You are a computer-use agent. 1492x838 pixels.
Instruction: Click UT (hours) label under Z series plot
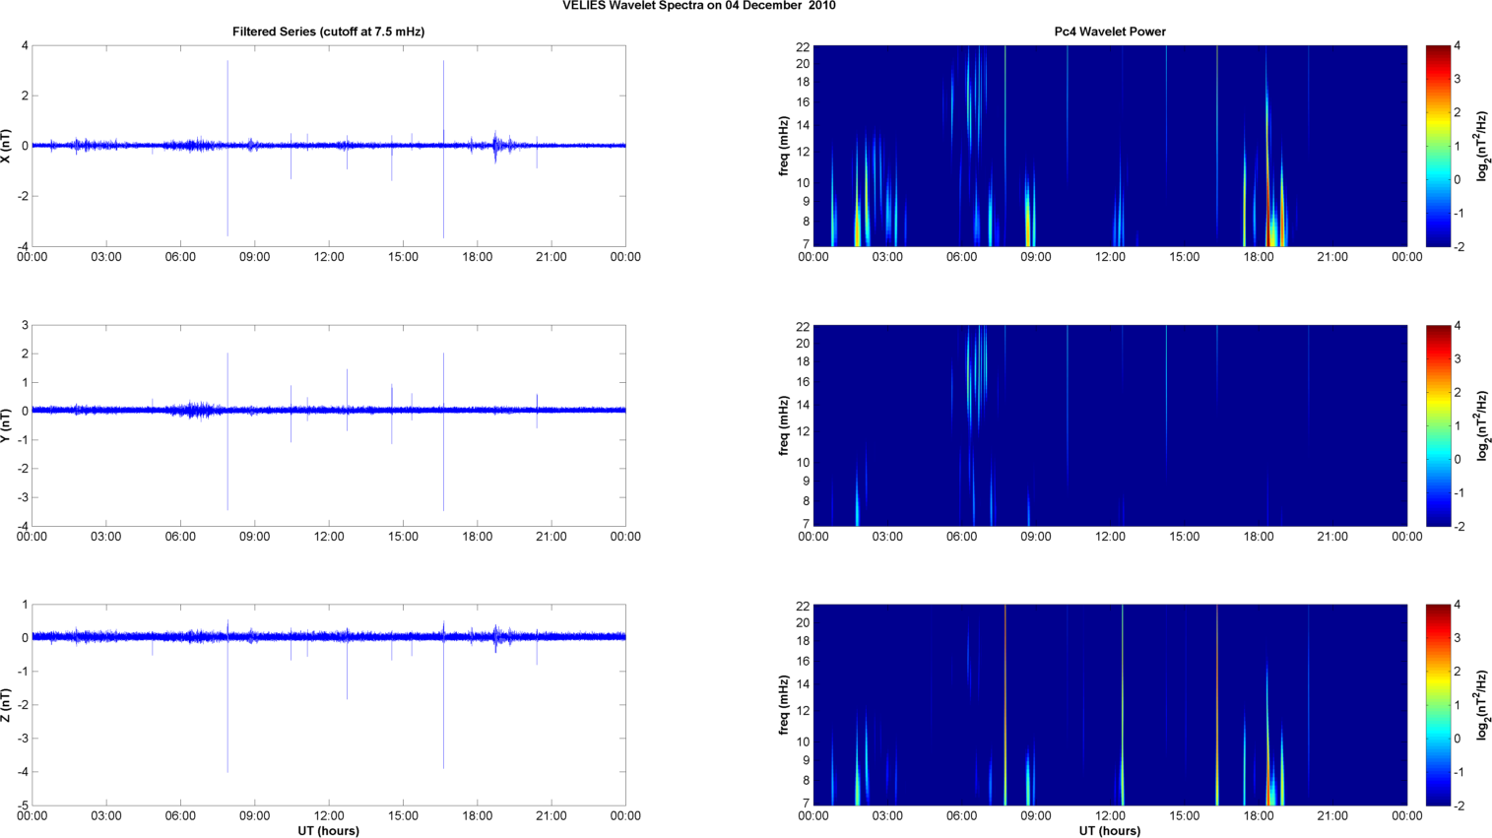tap(328, 830)
